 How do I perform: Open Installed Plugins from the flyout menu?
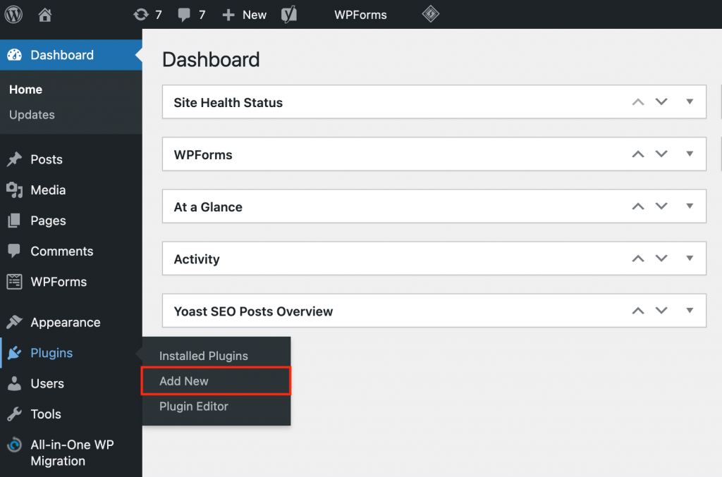tap(203, 356)
